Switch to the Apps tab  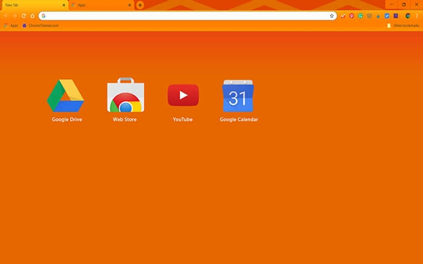point(101,5)
